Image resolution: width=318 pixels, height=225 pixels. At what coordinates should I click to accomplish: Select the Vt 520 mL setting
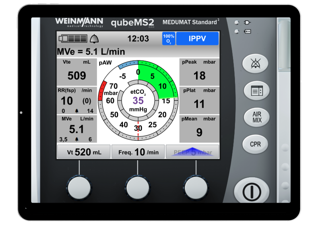(84, 152)
